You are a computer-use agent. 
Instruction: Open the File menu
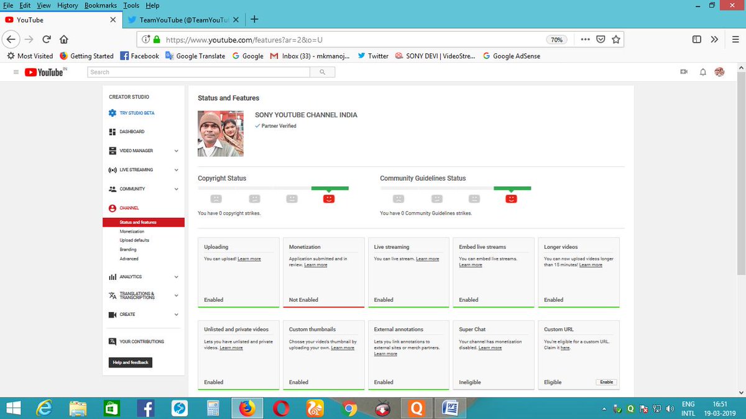[x=9, y=6]
